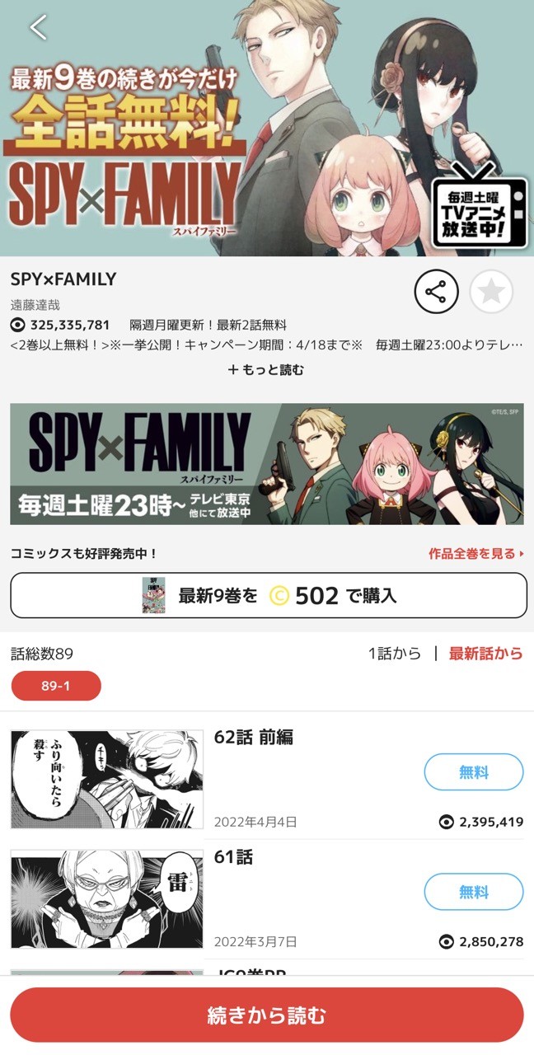The image size is (534, 1055).
Task: Sort chapters by 1話から
Action: 395,654
